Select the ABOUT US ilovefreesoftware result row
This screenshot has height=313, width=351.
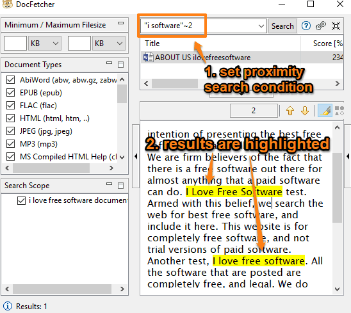point(241,57)
